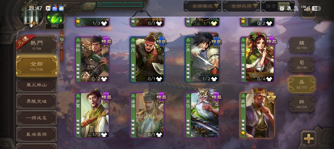The height and width of the screenshot is (149, 334).
Task: Tap the 將力 progress bar
Action: 120,4
